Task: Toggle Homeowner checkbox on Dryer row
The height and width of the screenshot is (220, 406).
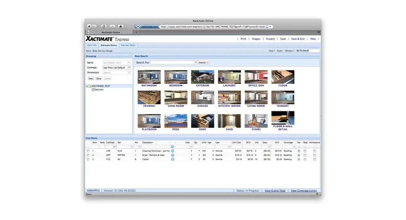Action: [x=314, y=155]
